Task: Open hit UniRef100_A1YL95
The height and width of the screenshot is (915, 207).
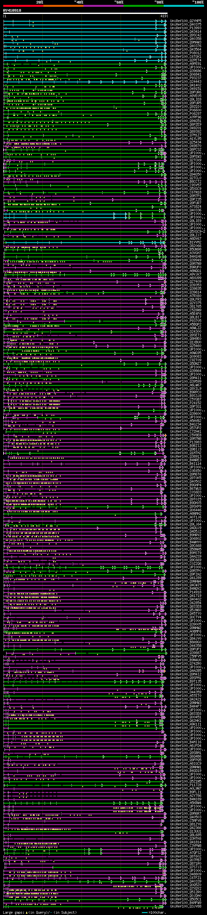Action: [x=186, y=139]
